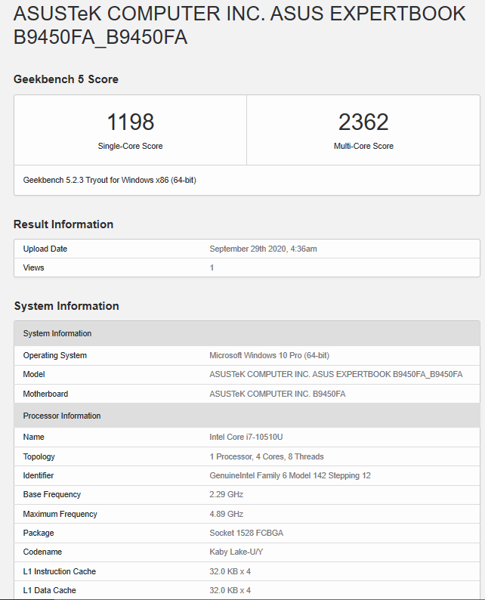Click the Intel Core i7-10510U processor name
Screen dimensions: 485x600
point(246,437)
